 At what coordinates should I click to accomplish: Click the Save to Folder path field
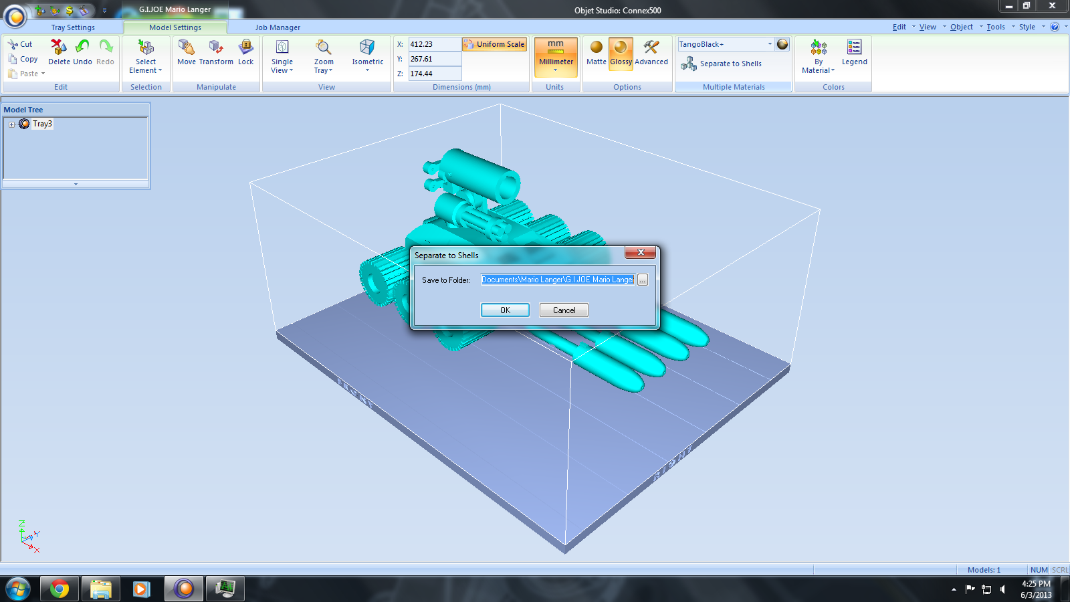tap(558, 280)
